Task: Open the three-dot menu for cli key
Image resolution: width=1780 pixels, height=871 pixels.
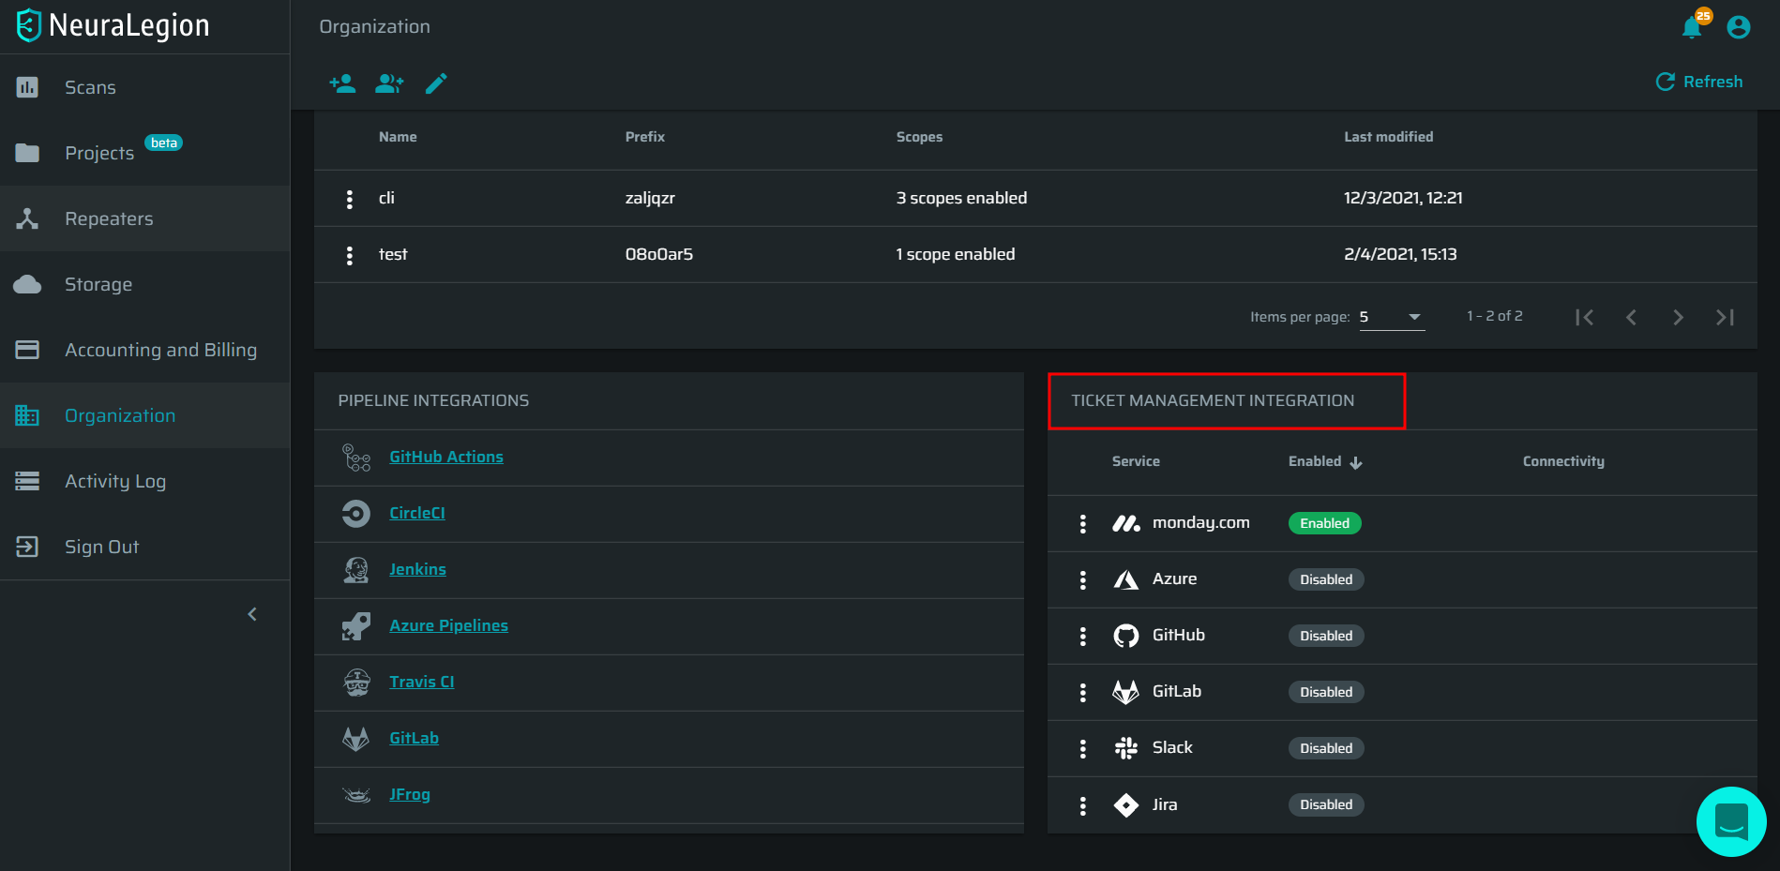Action: point(350,199)
